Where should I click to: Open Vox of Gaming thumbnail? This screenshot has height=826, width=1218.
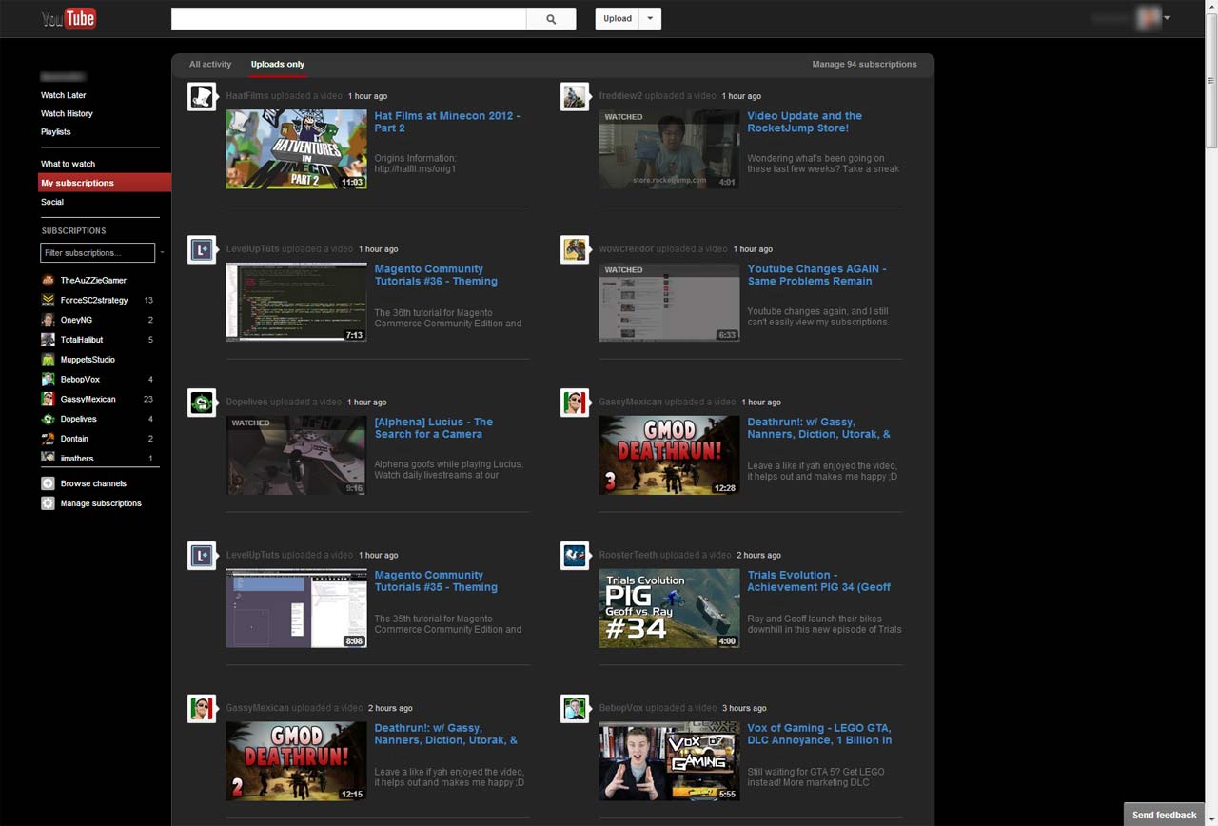[x=669, y=761]
